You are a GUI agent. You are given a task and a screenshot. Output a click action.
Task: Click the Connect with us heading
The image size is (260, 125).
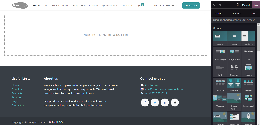[153, 79]
